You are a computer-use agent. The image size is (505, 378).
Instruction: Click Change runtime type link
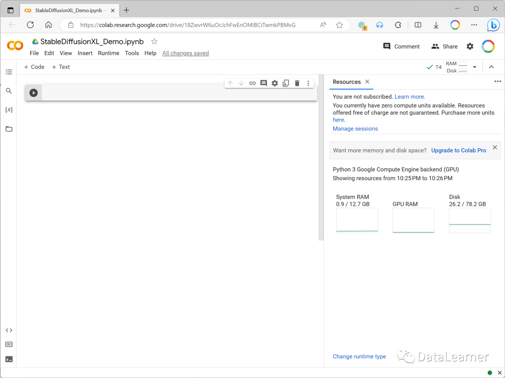359,356
